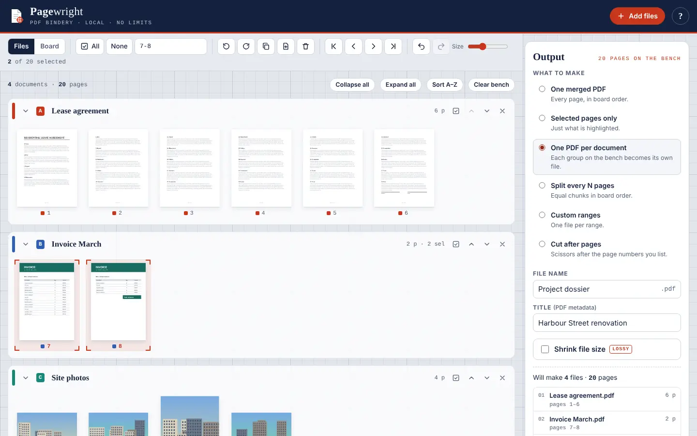Delete selected pages with trash icon
Image resolution: width=697 pixels, height=436 pixels.
click(305, 47)
